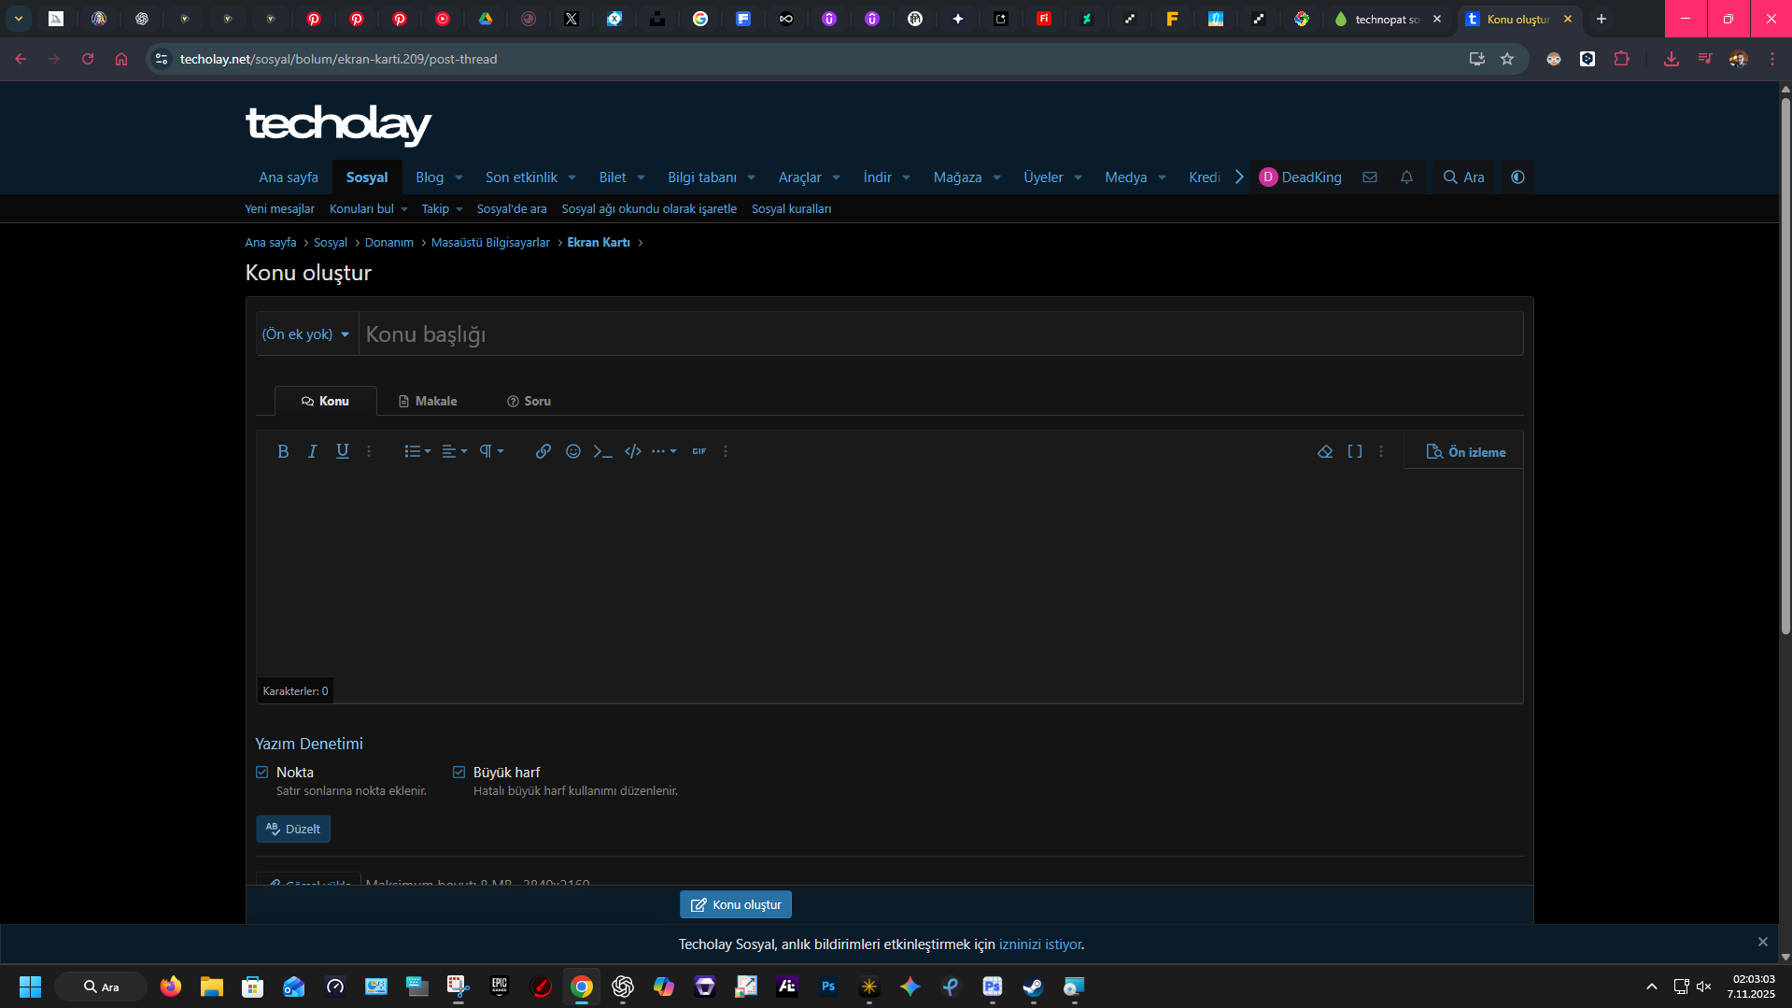This screenshot has height=1008, width=1792.
Task: Click the Ön izleme preview button
Action: 1465,452
